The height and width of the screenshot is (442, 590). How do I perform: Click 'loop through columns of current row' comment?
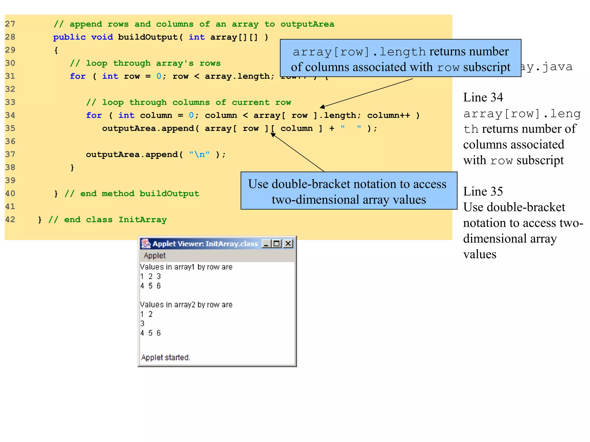[x=189, y=102]
